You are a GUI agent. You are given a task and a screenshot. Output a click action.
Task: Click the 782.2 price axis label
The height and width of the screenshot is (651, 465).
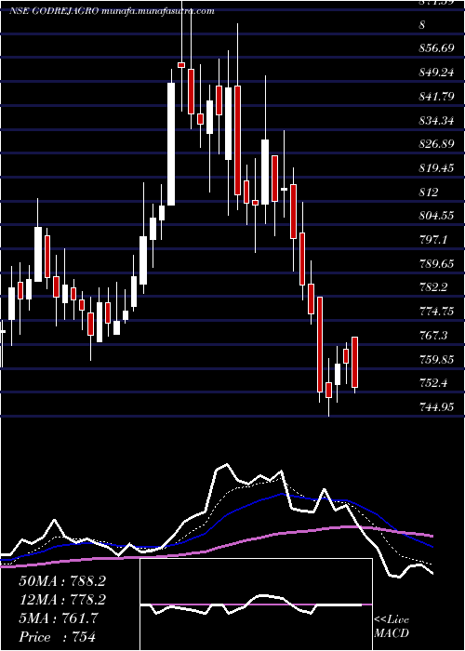(x=434, y=287)
